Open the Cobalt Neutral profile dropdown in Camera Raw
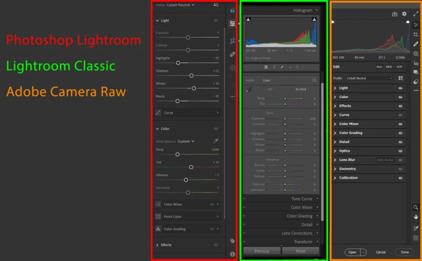 [x=369, y=78]
